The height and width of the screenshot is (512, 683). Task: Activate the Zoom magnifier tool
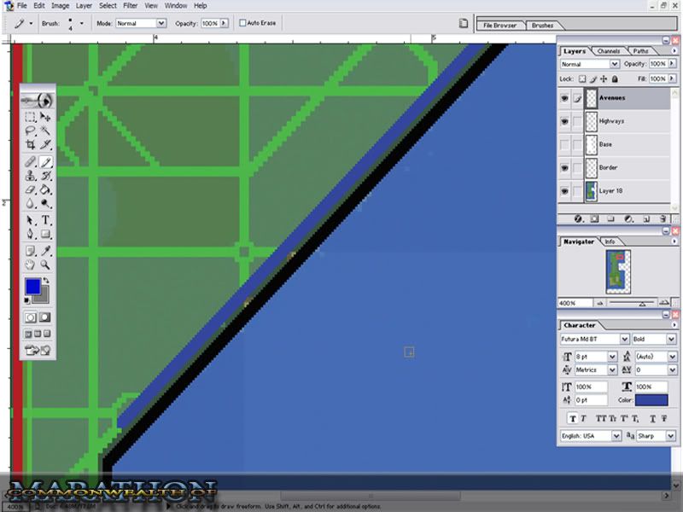[46, 265]
